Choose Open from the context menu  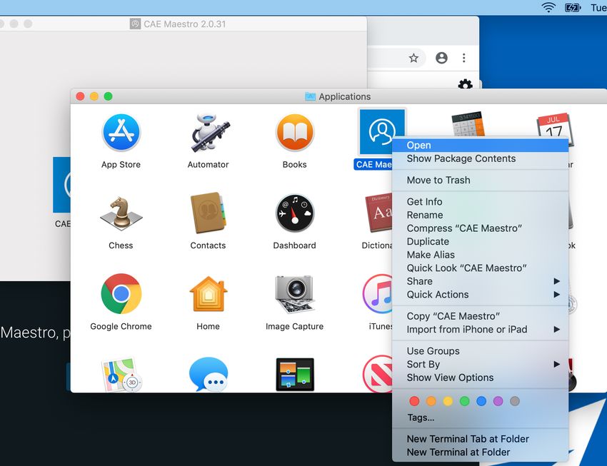[480, 145]
